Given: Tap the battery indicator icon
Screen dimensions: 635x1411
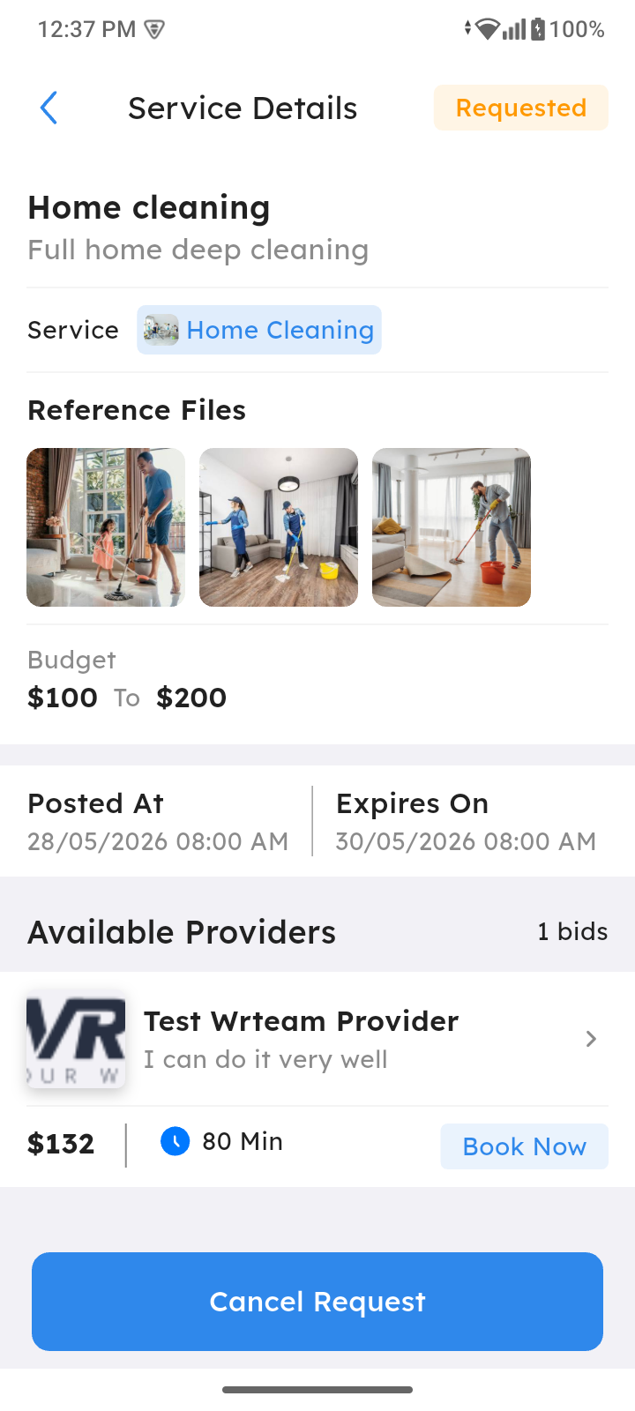Looking at the screenshot, I should [538, 29].
